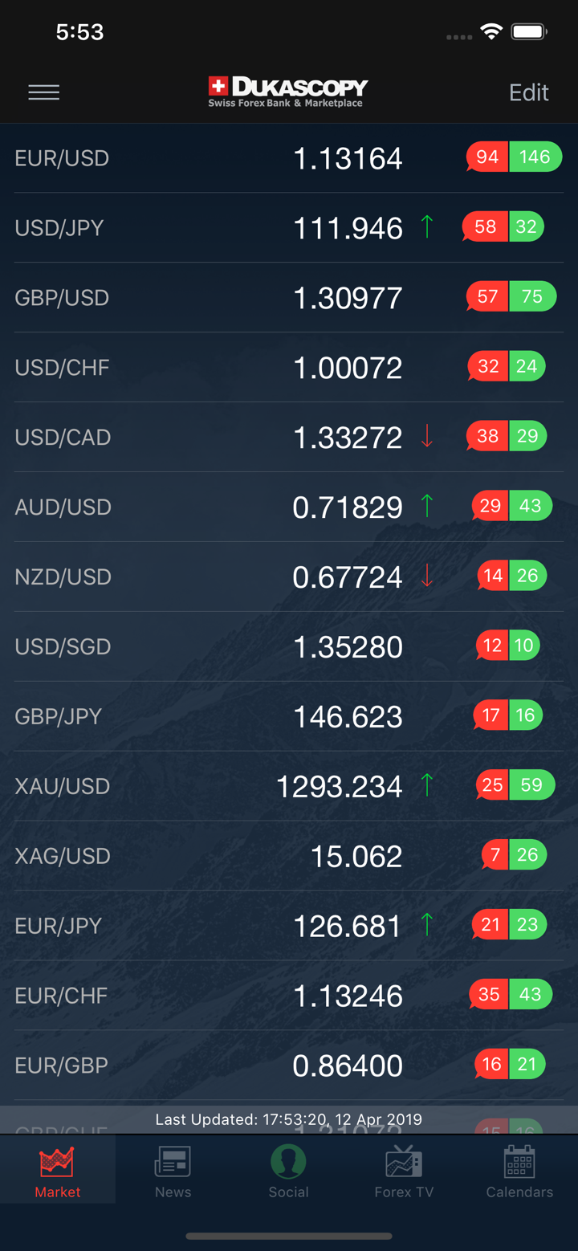
Task: Open the EUR/JPY price 126.681
Action: tap(348, 926)
